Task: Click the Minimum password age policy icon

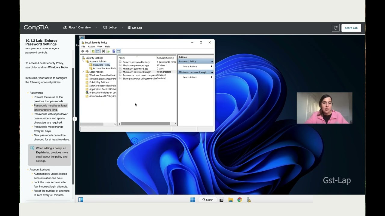Action: [120, 69]
